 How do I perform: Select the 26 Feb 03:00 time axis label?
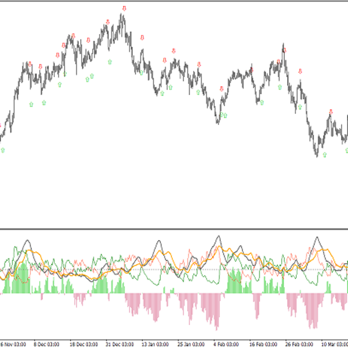click(x=299, y=344)
